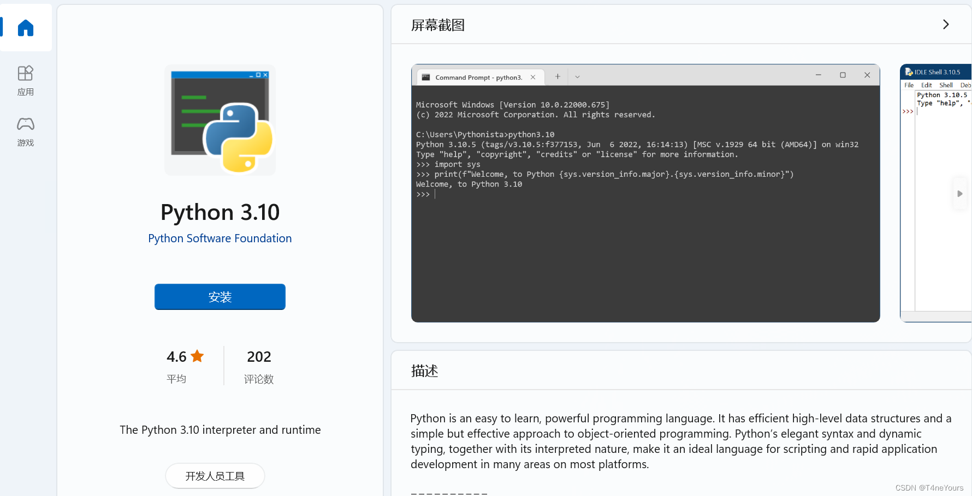Click the 4.6 average rating star
This screenshot has width=972, height=496.
(x=197, y=356)
